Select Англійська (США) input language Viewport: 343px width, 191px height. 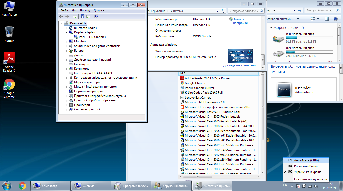[x=306, y=160]
